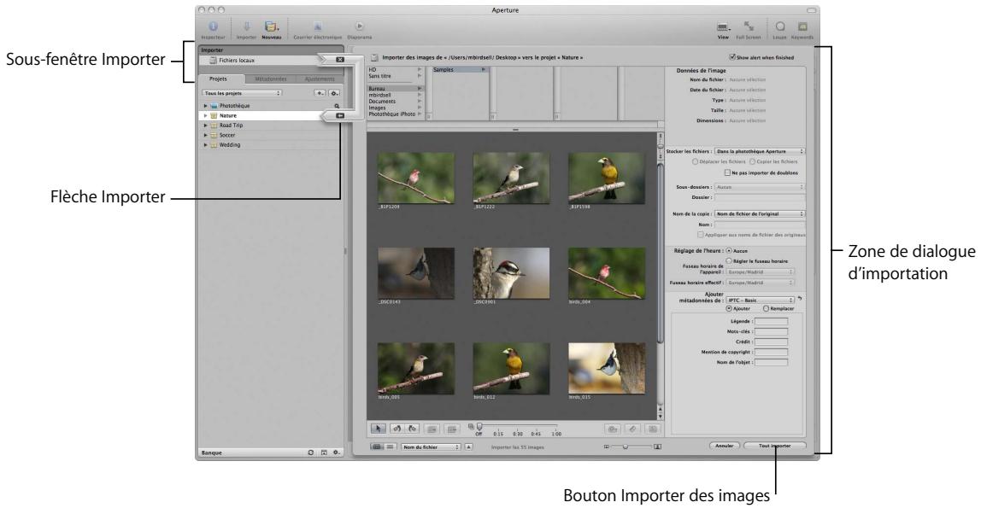Image resolution: width=981 pixels, height=508 pixels.
Task: Expand the Photothèque tree item
Action: (205, 106)
